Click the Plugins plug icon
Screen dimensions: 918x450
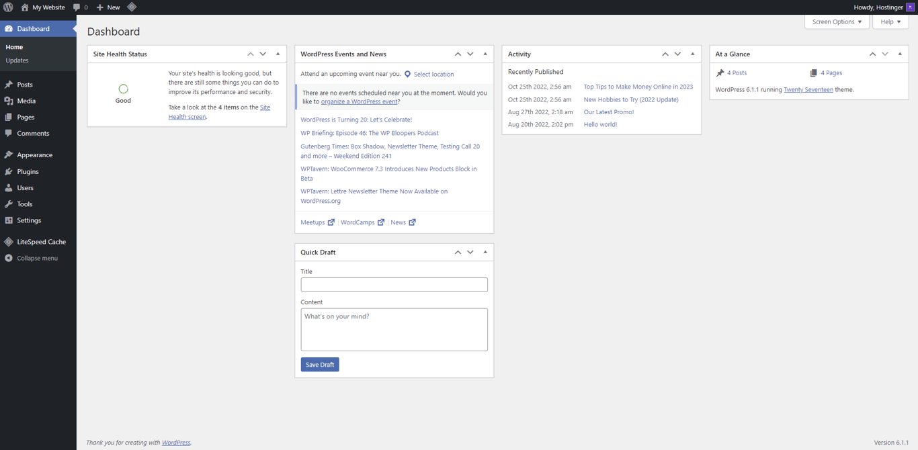[9, 171]
